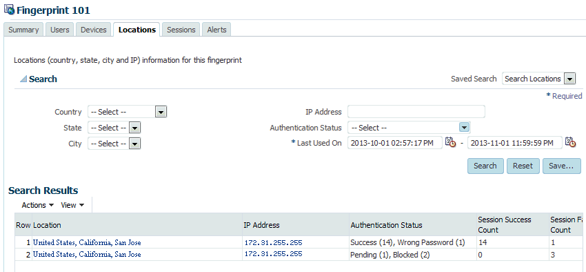Click the Last Used On start date field
Image resolution: width=586 pixels, height=272 pixels.
[x=395, y=143]
